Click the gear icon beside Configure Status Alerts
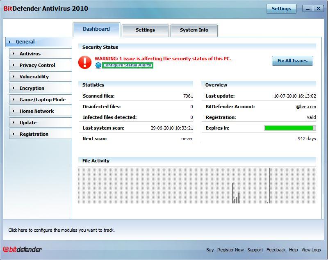Image resolution: width=328 pixels, height=260 pixels. tap(98, 65)
